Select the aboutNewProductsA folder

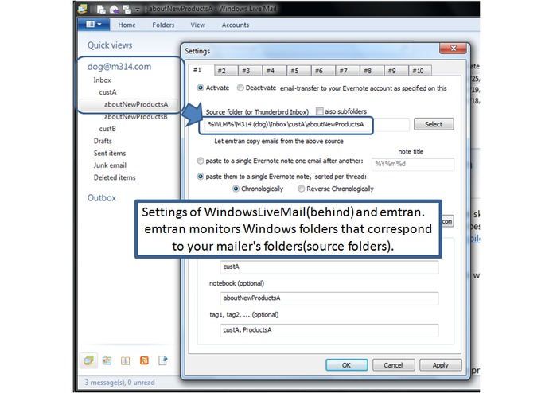(x=136, y=104)
